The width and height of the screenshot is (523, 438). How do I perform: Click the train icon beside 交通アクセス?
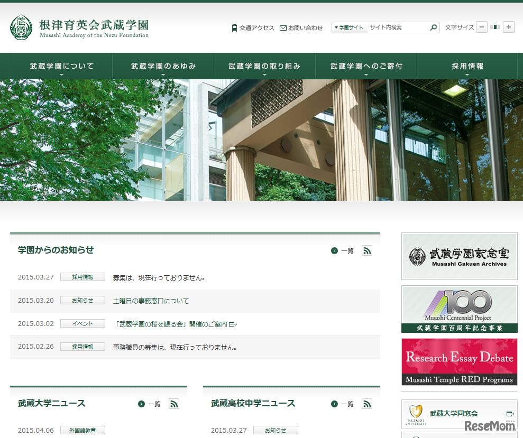pyautogui.click(x=234, y=27)
